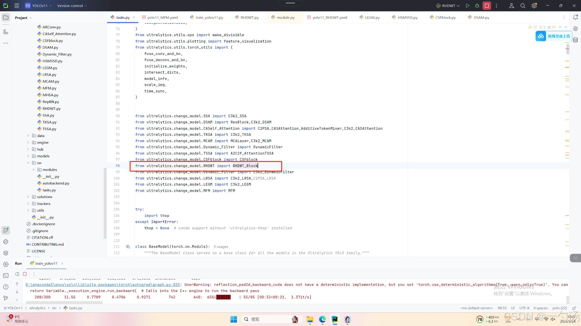This screenshot has height=326, width=581.
Task: Switch to the RHDWT.py editor tab
Action: pyautogui.click(x=249, y=18)
